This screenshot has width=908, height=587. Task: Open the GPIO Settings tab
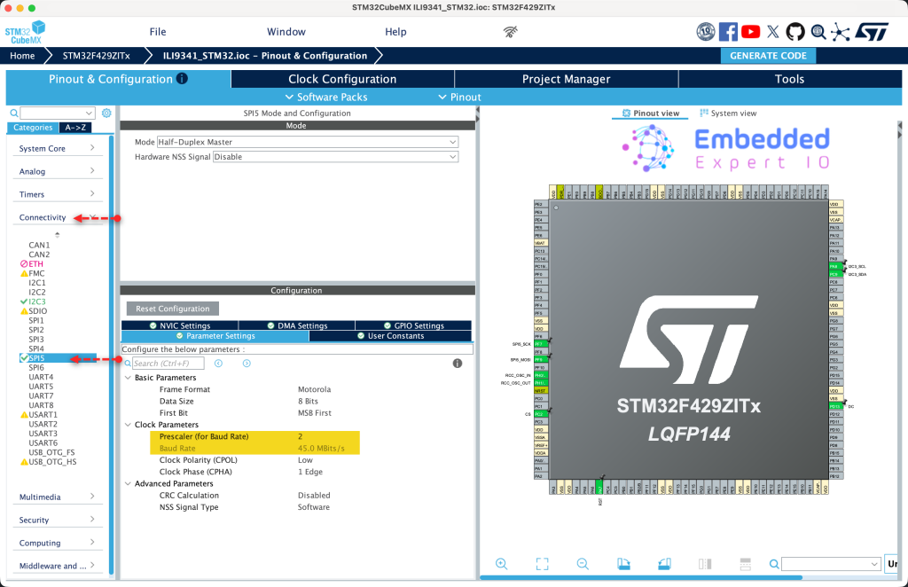click(413, 325)
